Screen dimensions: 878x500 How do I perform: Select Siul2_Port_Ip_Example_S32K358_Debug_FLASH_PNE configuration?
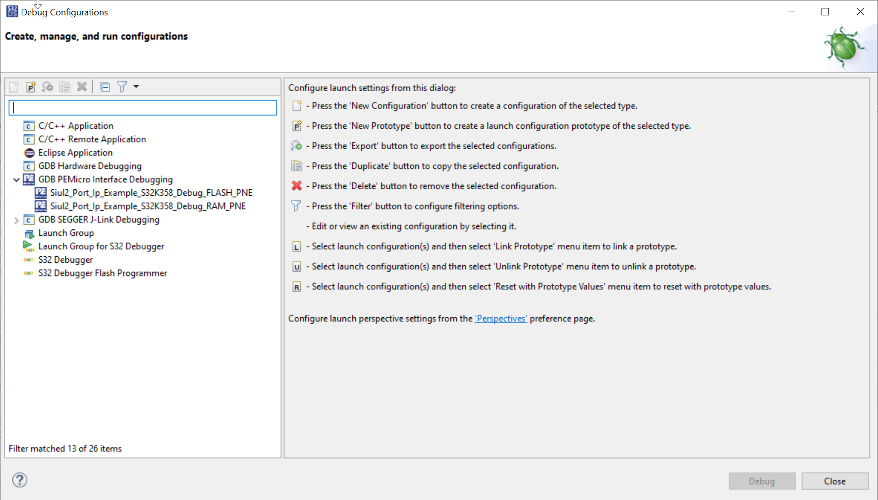coord(151,193)
